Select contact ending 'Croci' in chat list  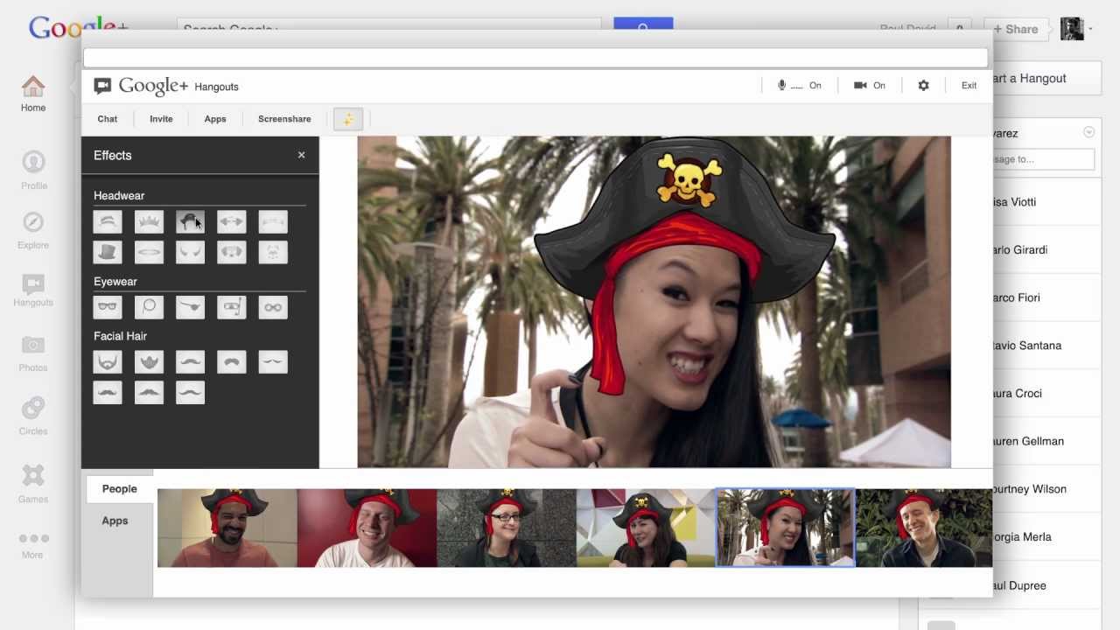[x=1046, y=394]
